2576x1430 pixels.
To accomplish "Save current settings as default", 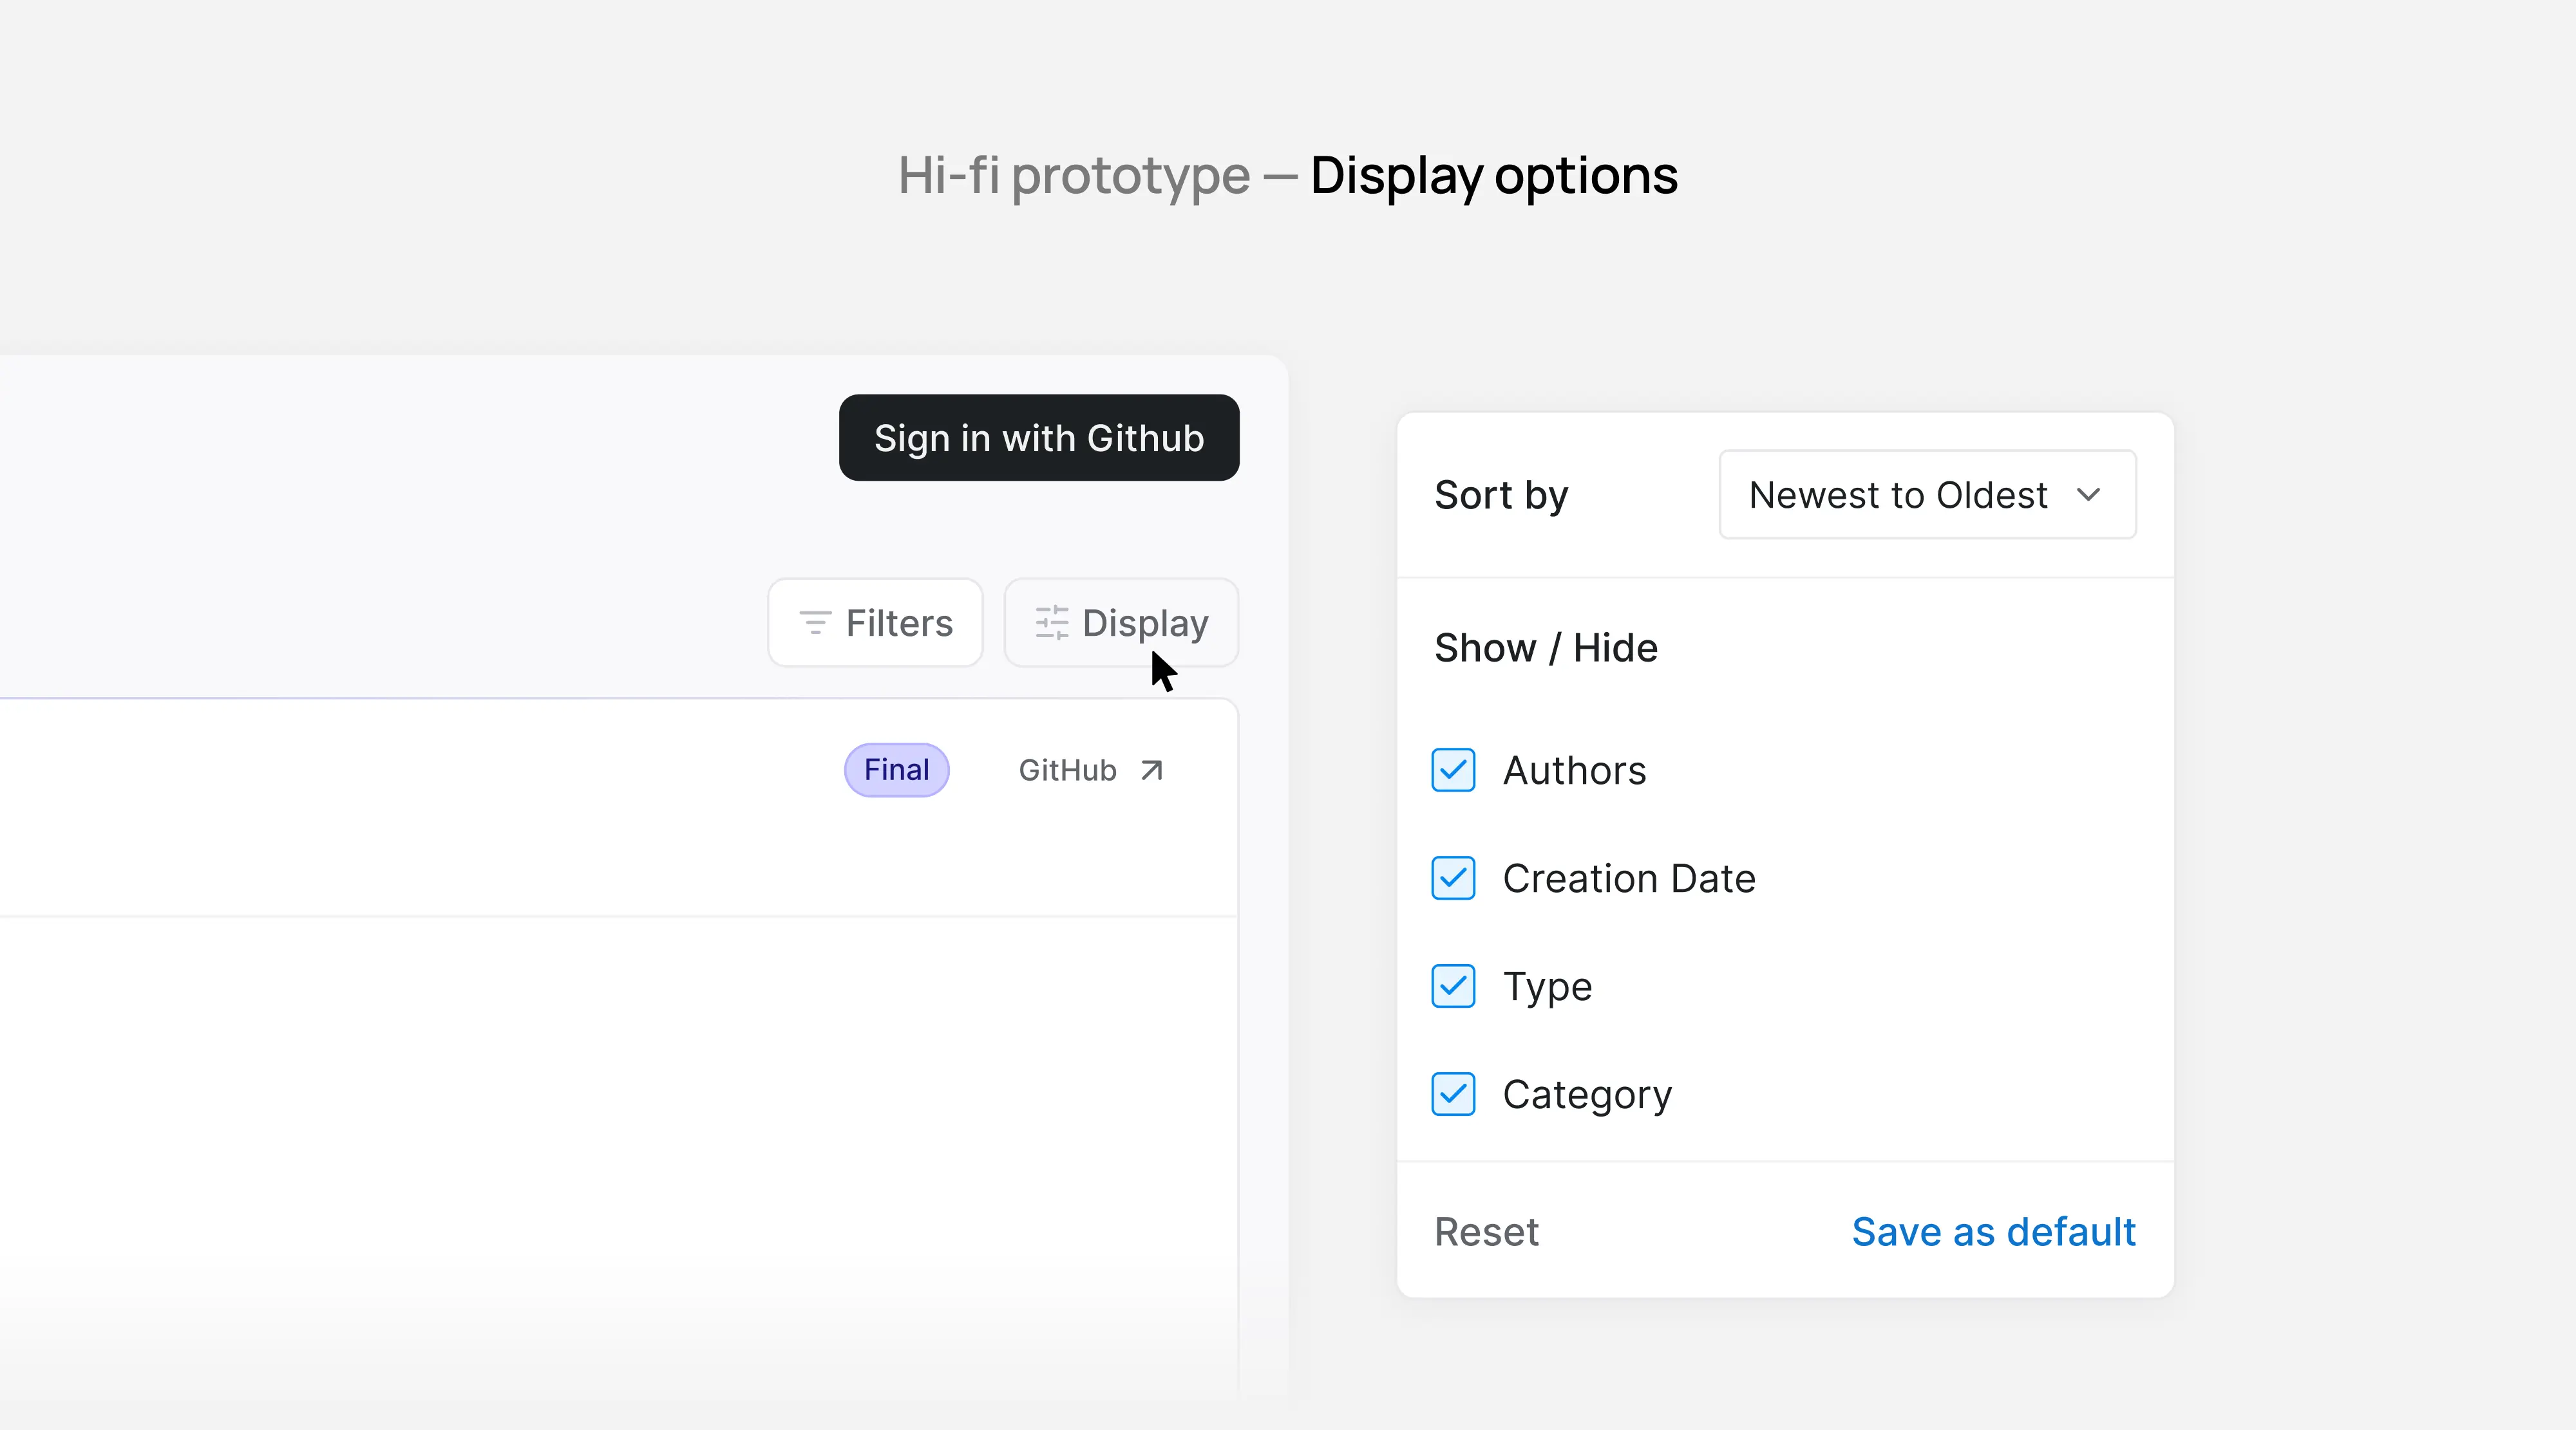I will [x=1993, y=1231].
